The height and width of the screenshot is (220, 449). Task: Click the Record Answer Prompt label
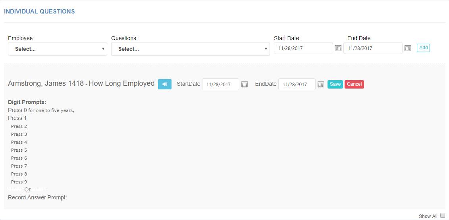point(37,198)
